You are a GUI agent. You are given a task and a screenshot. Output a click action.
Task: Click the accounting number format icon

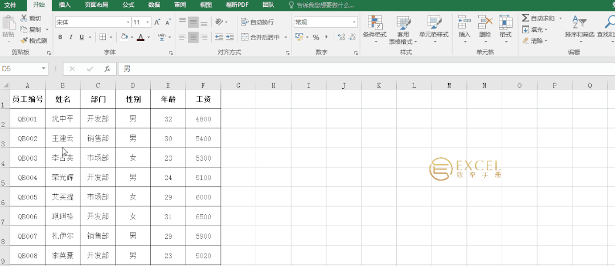click(x=300, y=37)
